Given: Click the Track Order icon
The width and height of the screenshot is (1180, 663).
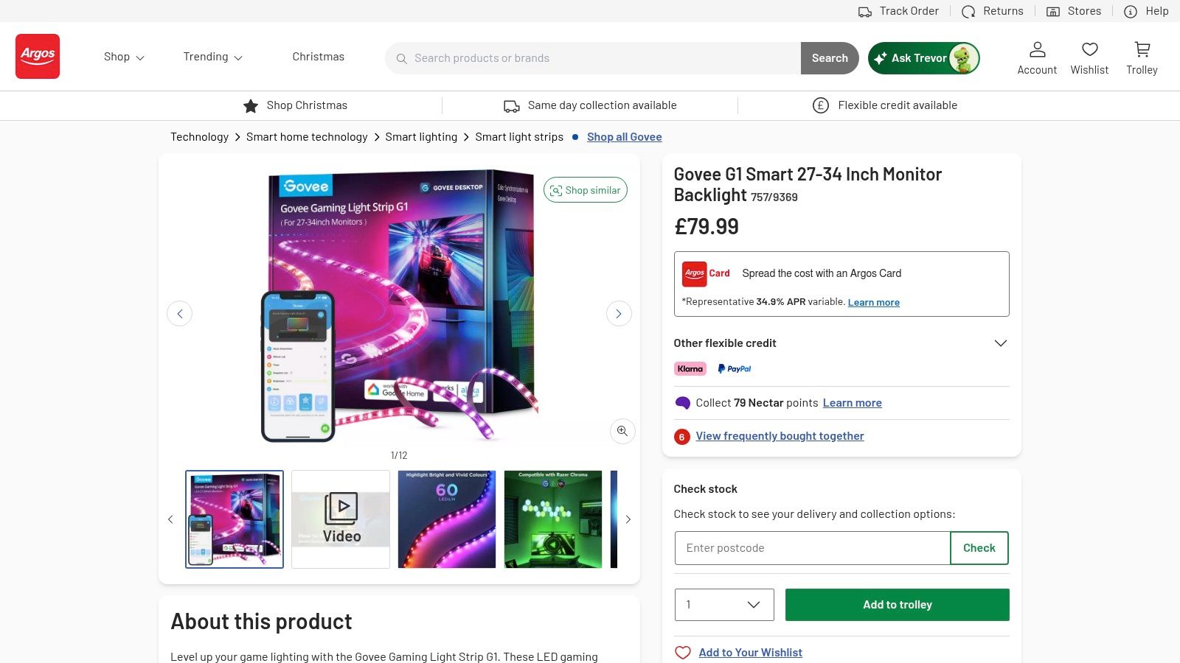Looking at the screenshot, I should [865, 11].
